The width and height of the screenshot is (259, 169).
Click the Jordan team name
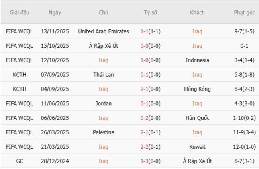pos(104,103)
